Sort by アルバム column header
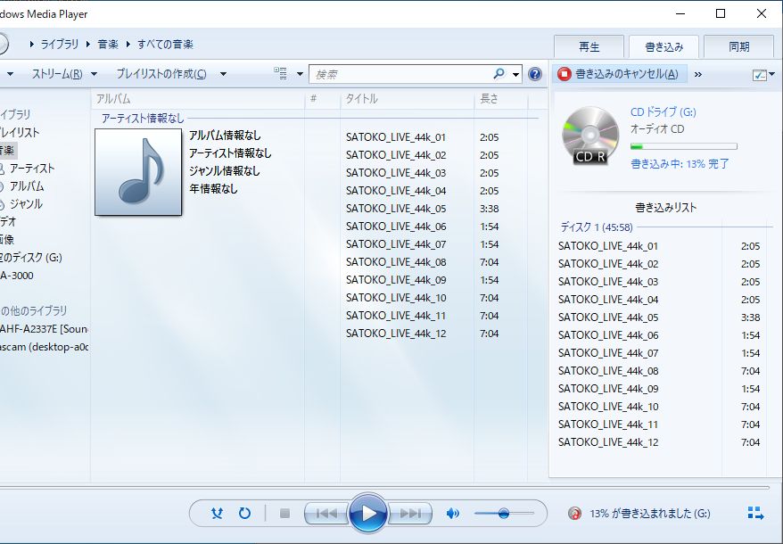 pos(198,99)
